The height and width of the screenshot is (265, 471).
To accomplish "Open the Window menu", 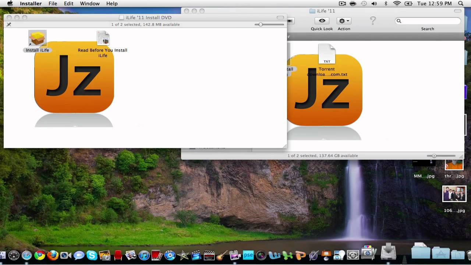I will (x=90, y=3).
